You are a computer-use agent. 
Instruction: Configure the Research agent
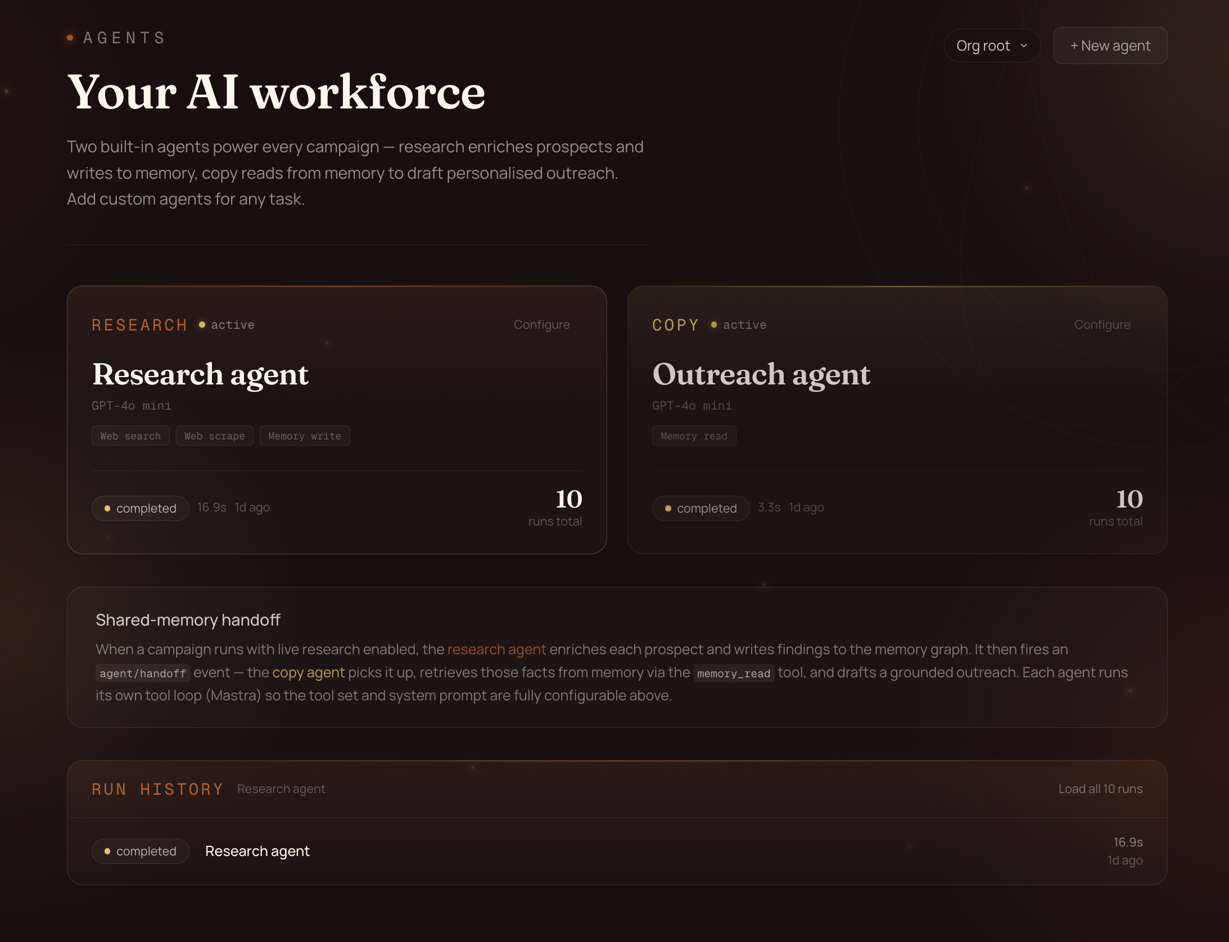(541, 324)
